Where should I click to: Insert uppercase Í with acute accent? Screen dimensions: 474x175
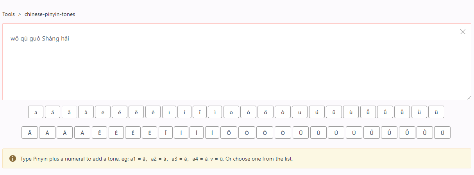click(x=181, y=133)
